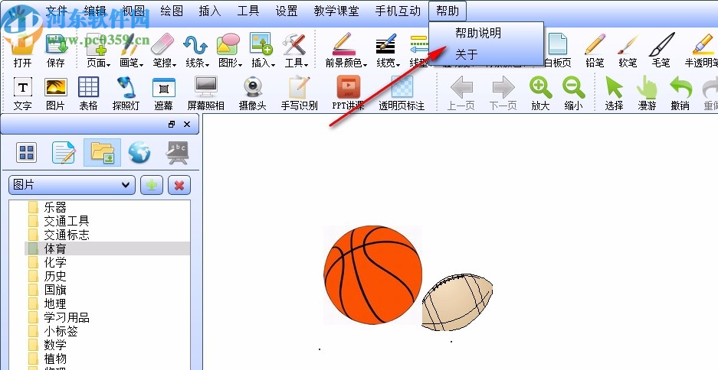Open the 工具 toolbar dropdown with hammer icon
Image resolution: width=718 pixels, height=370 pixels.
point(296,50)
